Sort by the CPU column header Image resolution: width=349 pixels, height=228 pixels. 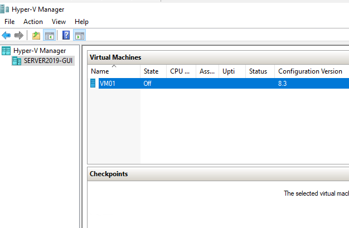click(x=181, y=71)
